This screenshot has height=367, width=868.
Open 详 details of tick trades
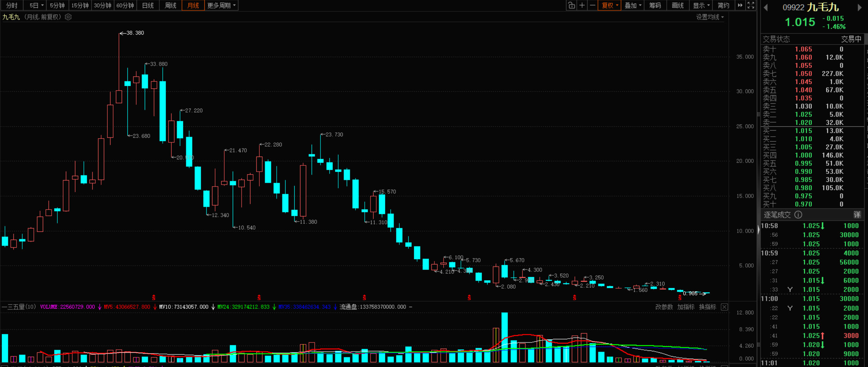point(857,215)
